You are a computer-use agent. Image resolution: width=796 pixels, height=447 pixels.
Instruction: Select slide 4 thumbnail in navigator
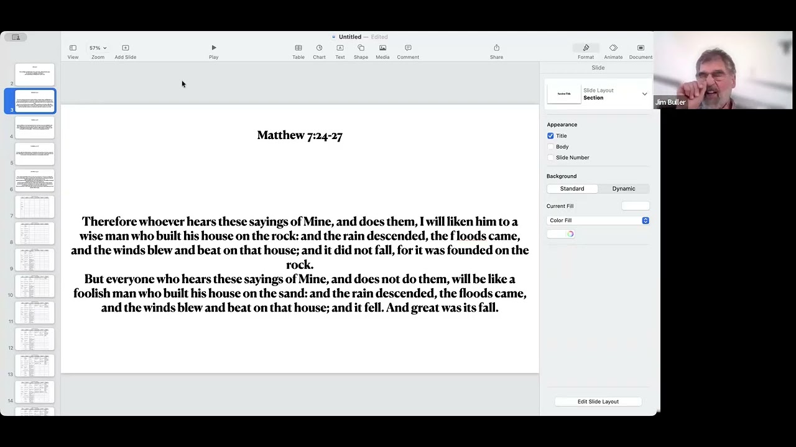(x=35, y=128)
